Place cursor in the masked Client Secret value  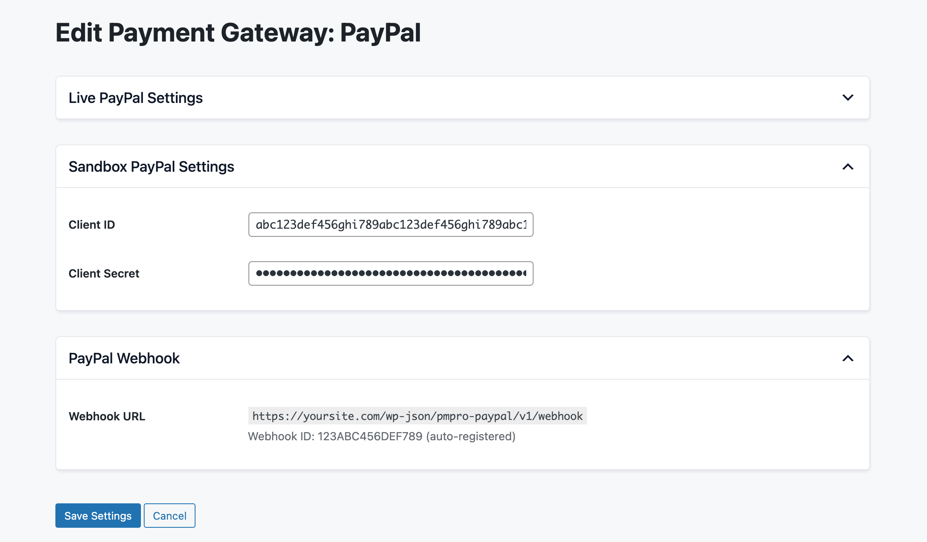click(390, 273)
